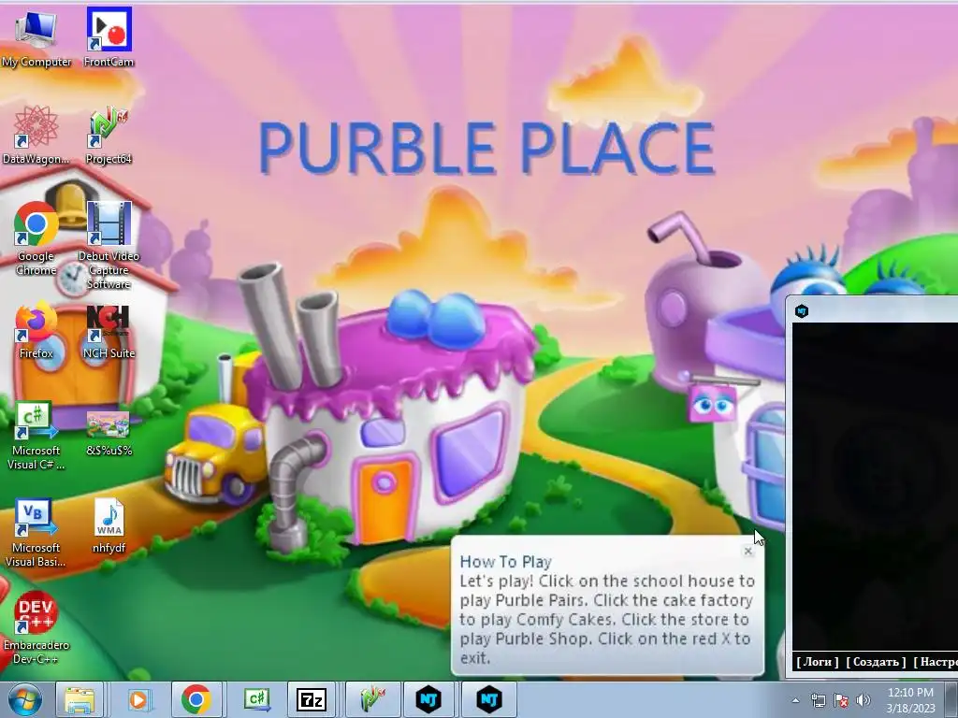Launch the Firefox desktop shortcut
Viewport: 958px width, 718px height.
point(36,330)
